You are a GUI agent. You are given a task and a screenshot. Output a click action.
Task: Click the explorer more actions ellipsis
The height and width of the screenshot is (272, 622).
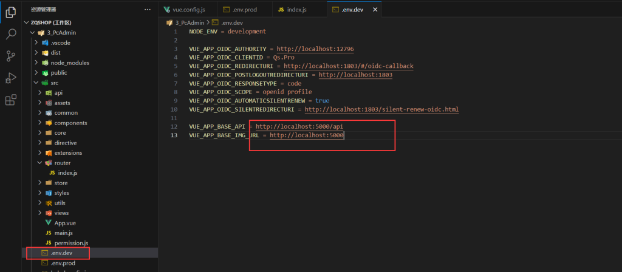[147, 10]
